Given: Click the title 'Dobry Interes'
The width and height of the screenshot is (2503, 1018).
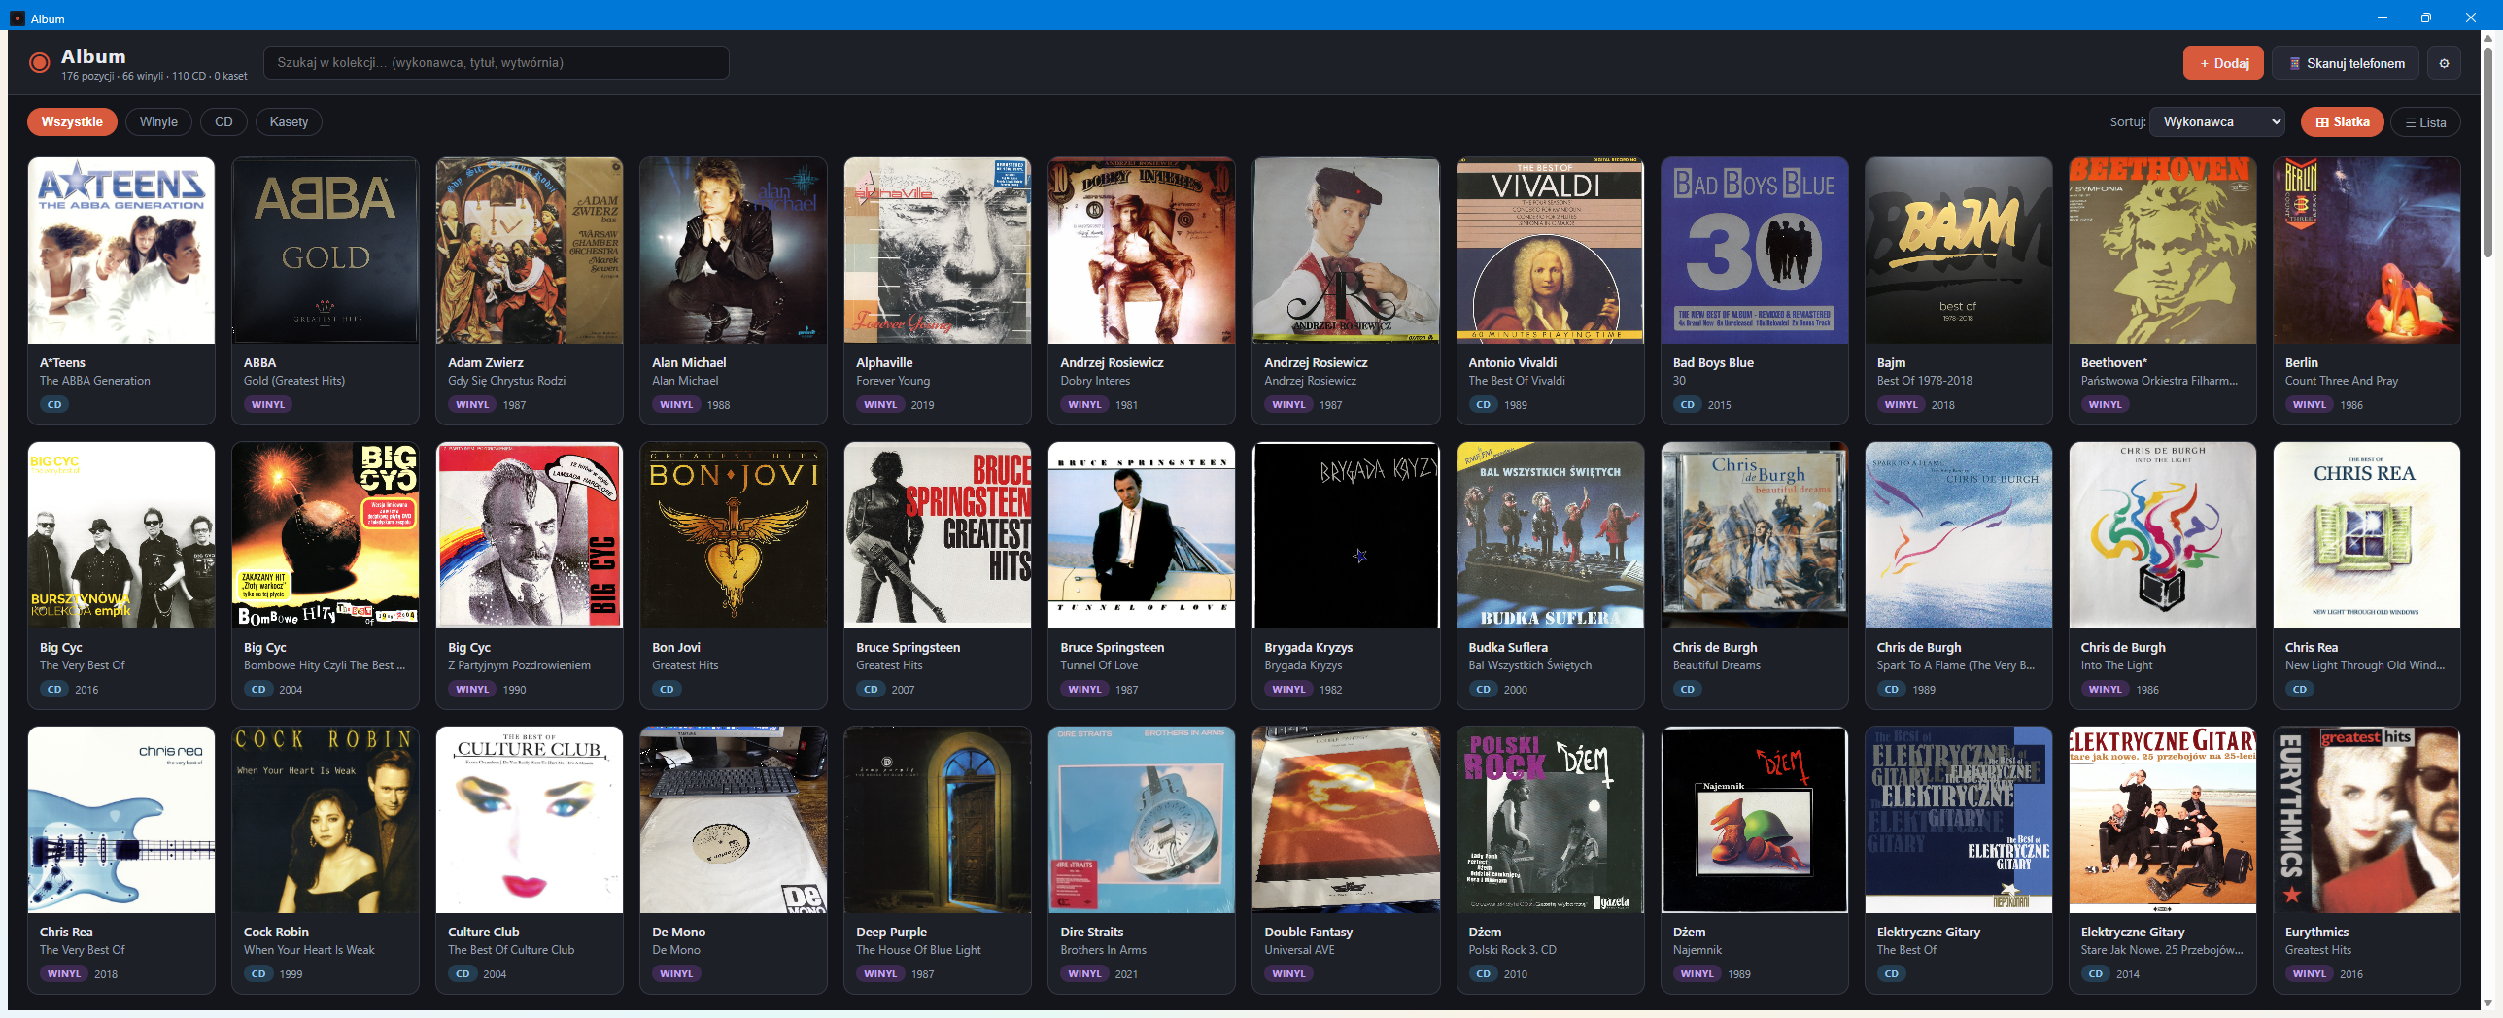Looking at the screenshot, I should 1095,381.
